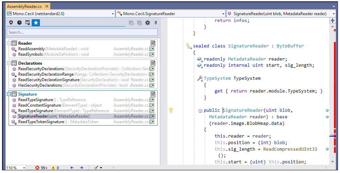Click the editor vertical scrollbar down arrow
This screenshot has height=173, width=340.
(x=332, y=162)
